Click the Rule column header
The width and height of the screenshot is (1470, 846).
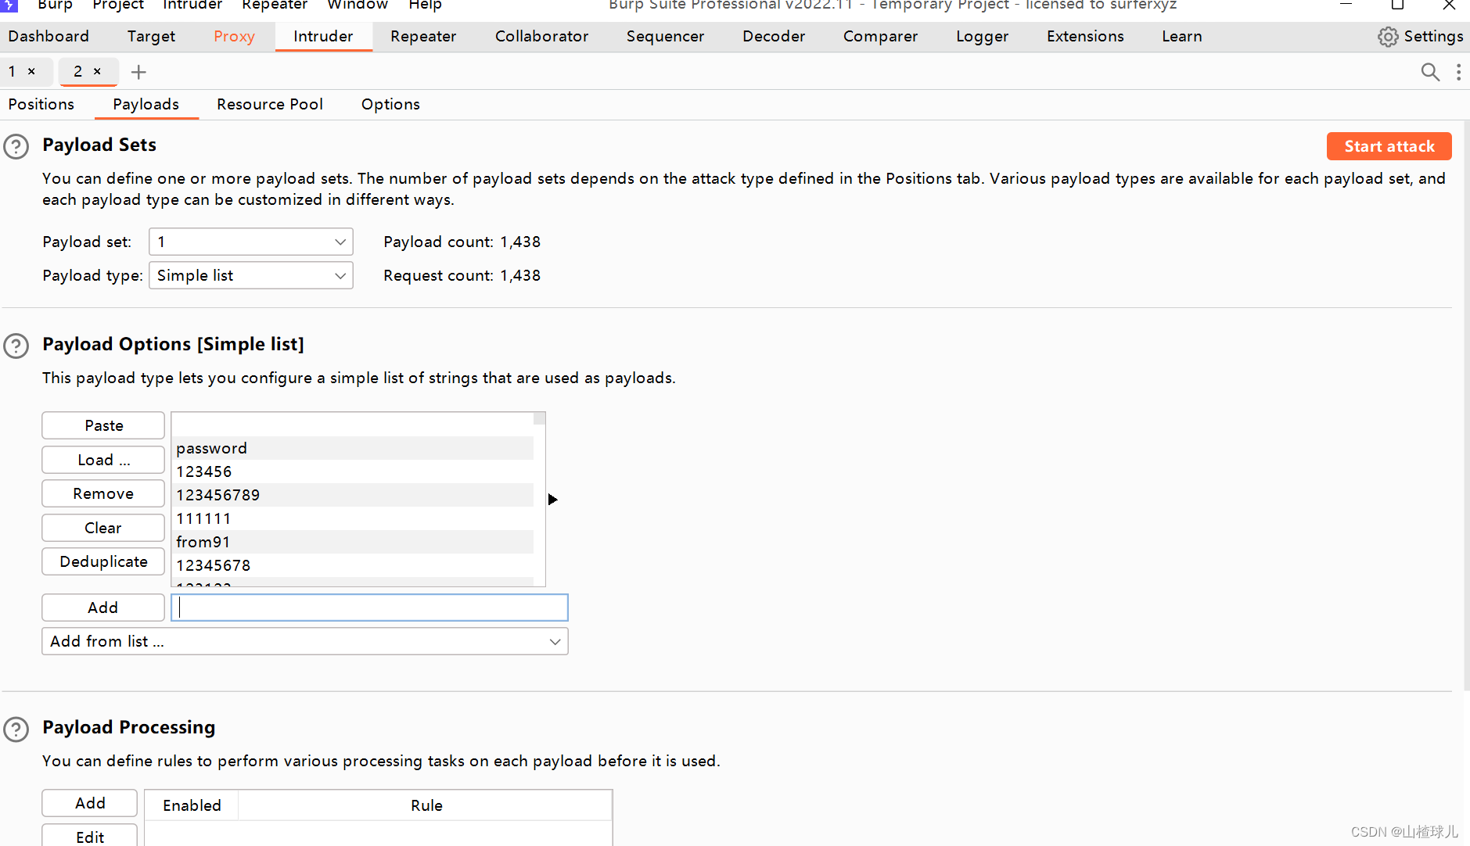click(426, 805)
